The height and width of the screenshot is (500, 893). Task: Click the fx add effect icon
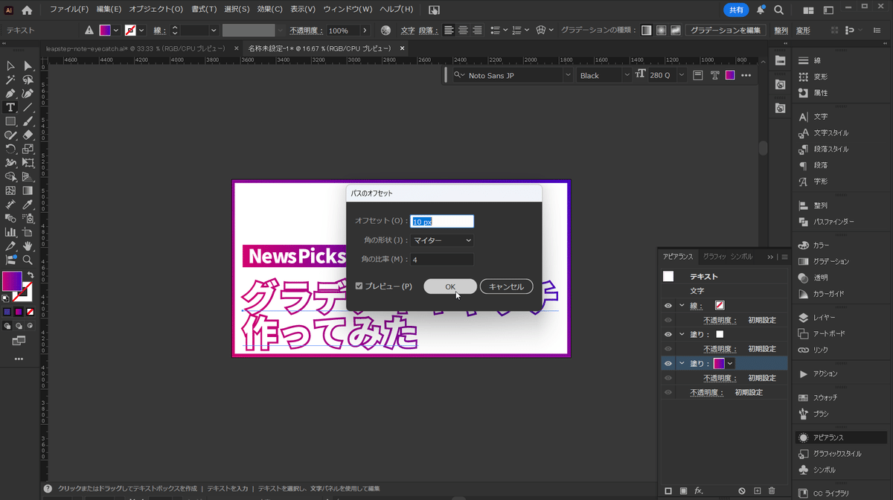click(x=699, y=491)
